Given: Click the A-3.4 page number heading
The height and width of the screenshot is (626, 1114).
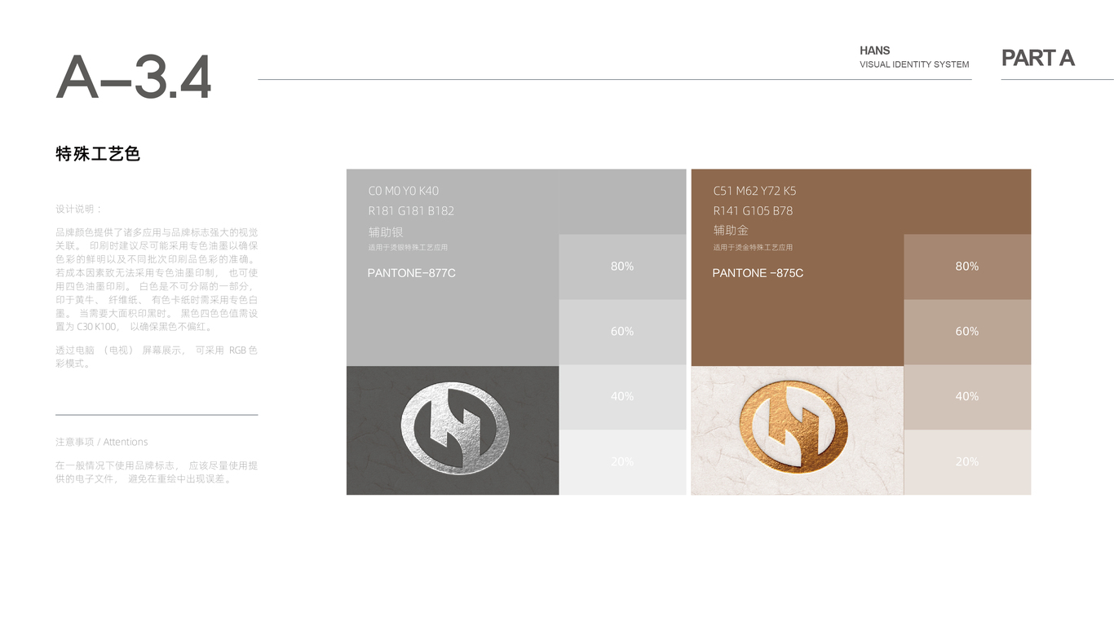Looking at the screenshot, I should tap(134, 77).
